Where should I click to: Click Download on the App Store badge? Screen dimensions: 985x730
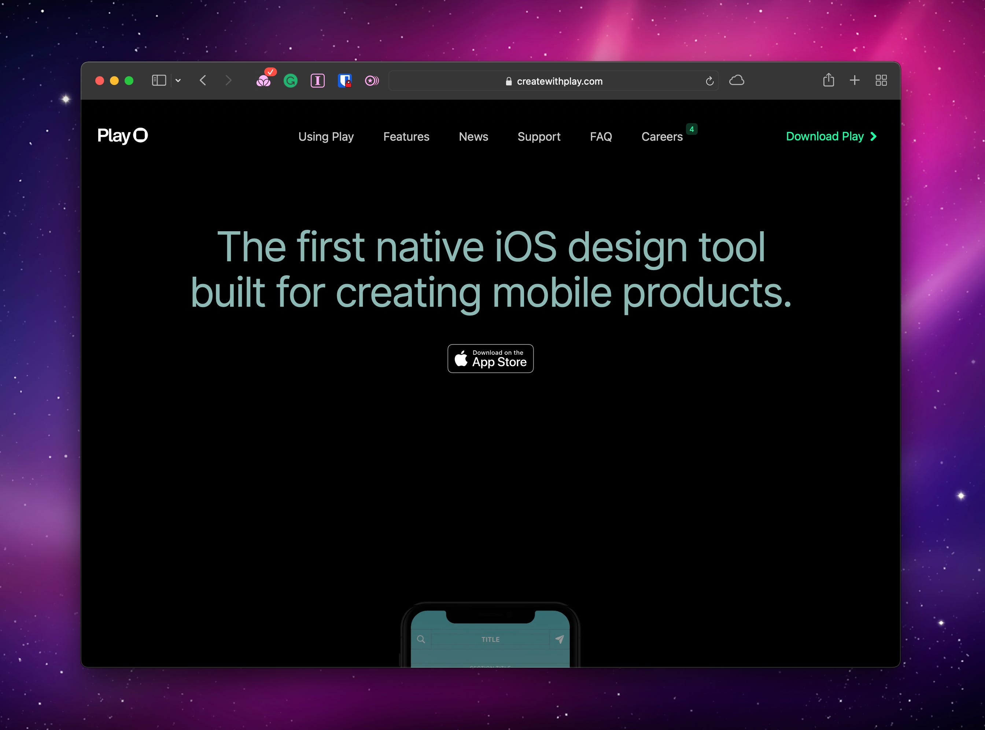tap(491, 358)
